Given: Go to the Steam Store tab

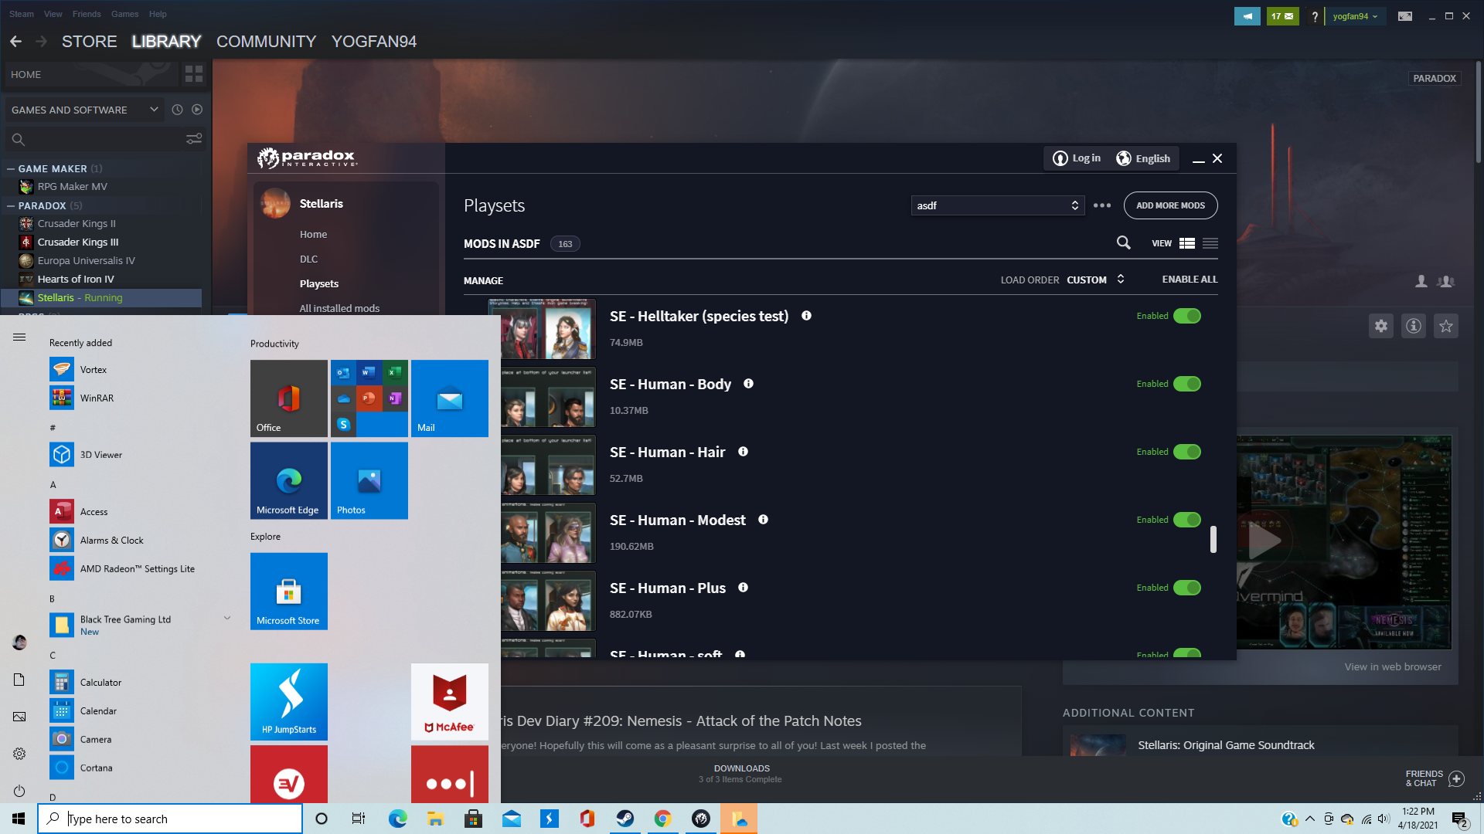Looking at the screenshot, I should point(90,42).
